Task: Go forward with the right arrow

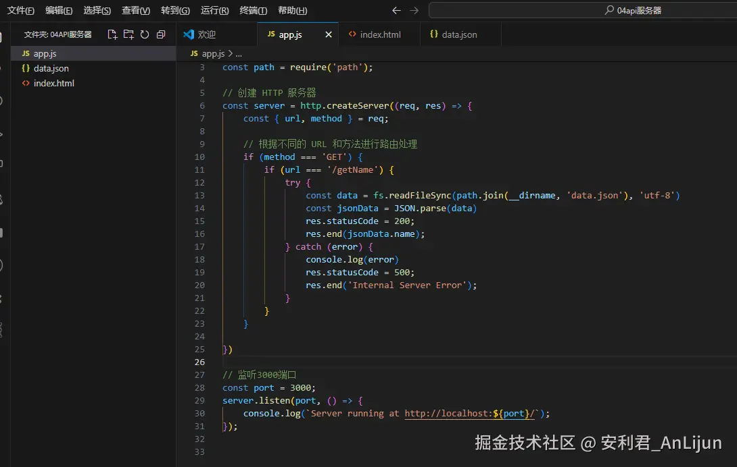Action: tap(414, 10)
